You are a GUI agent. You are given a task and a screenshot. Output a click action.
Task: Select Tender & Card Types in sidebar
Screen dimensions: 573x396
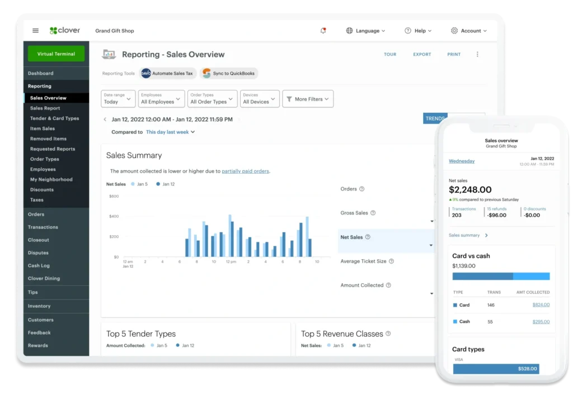point(54,118)
